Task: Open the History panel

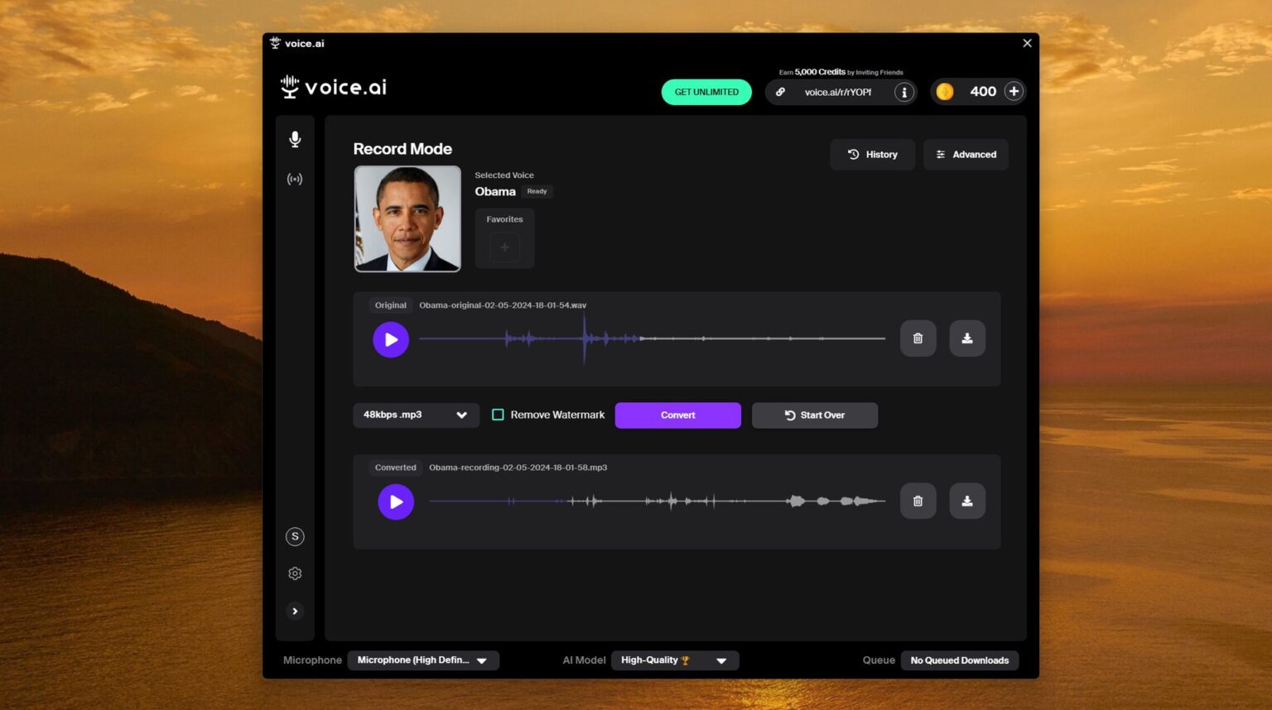Action: point(872,154)
